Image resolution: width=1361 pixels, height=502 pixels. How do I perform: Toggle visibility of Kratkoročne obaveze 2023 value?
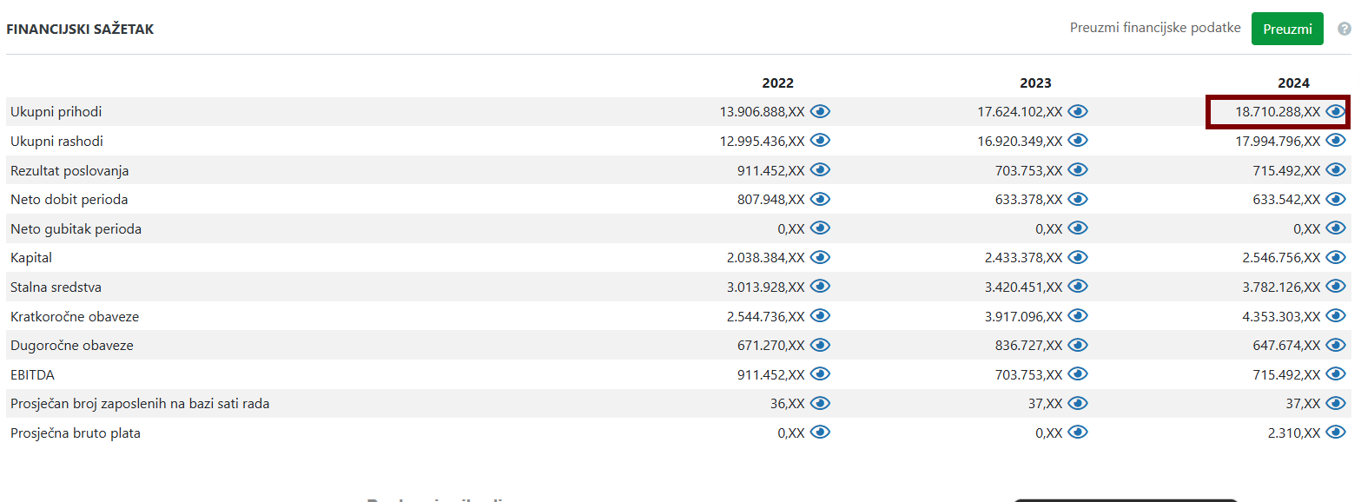point(1078,316)
